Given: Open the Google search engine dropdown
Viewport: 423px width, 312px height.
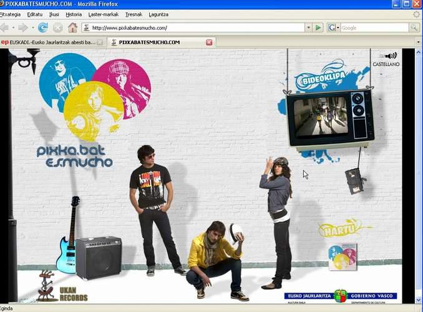Looking at the screenshot, I should (x=334, y=27).
